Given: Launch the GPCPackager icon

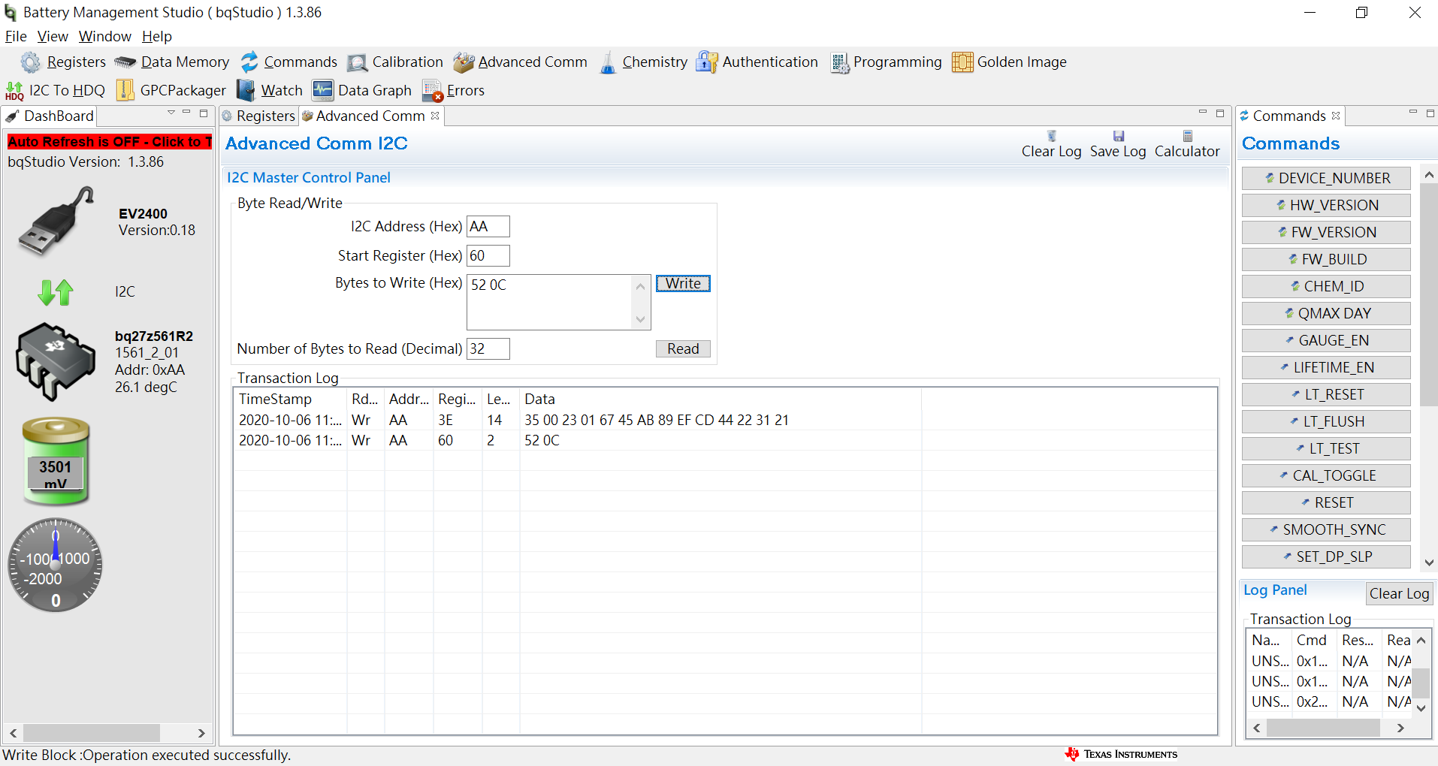Looking at the screenshot, I should 125,91.
